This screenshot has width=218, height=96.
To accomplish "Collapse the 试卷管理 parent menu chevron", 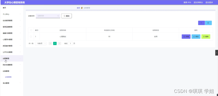I will [x=20, y=71].
